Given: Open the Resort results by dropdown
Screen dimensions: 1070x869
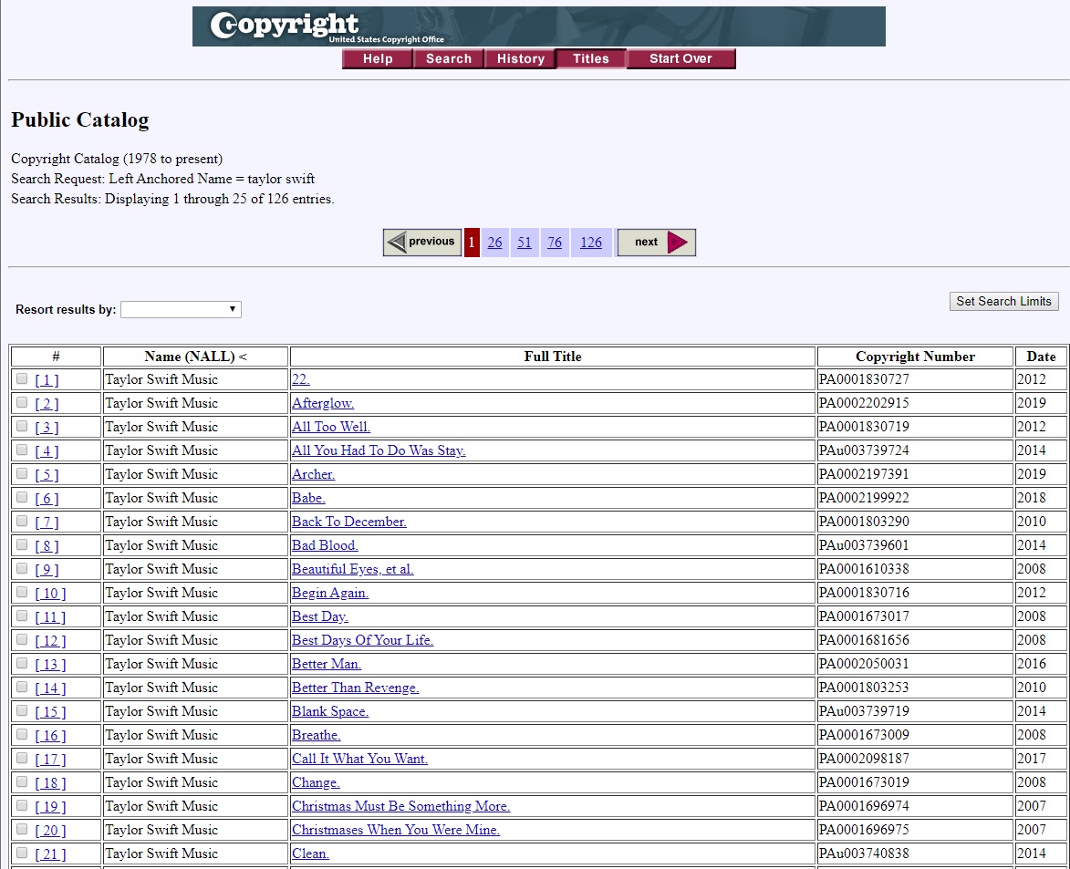Looking at the screenshot, I should pyautogui.click(x=181, y=310).
